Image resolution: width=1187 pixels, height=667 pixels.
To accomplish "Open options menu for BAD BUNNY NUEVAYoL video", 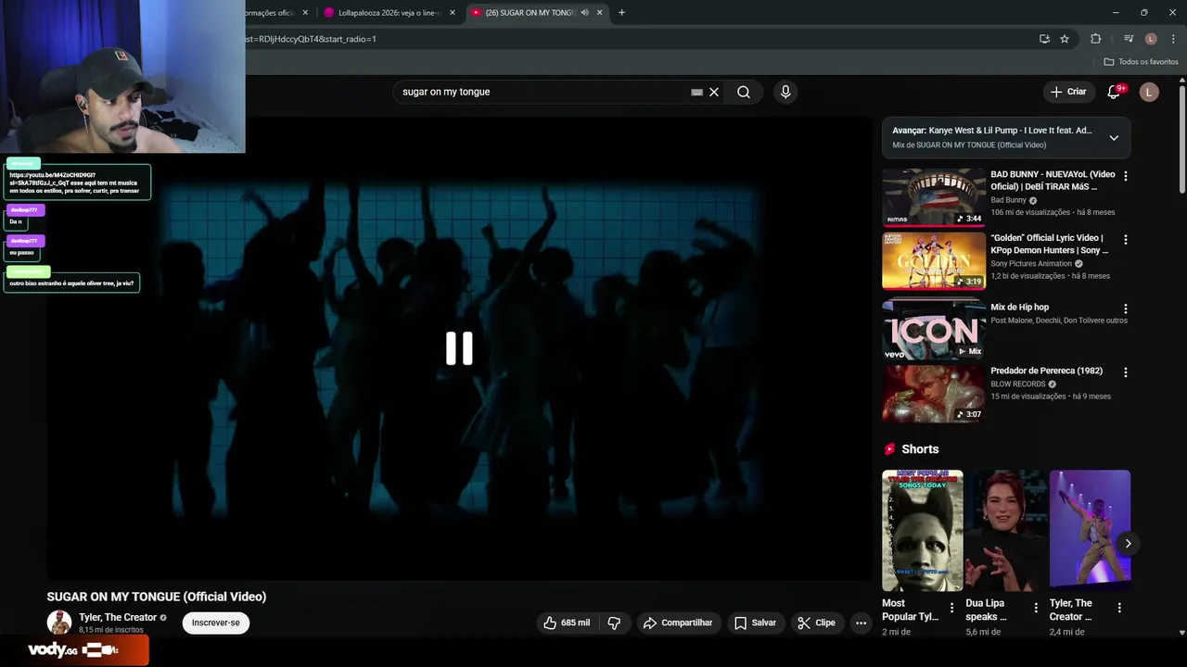I will (x=1126, y=176).
